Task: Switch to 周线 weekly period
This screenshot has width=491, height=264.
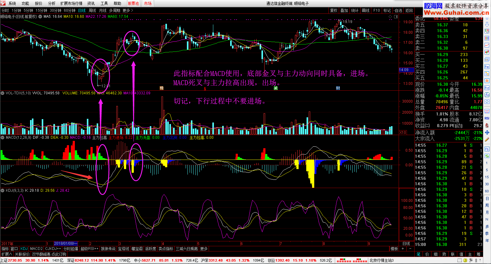Action: click(92, 10)
